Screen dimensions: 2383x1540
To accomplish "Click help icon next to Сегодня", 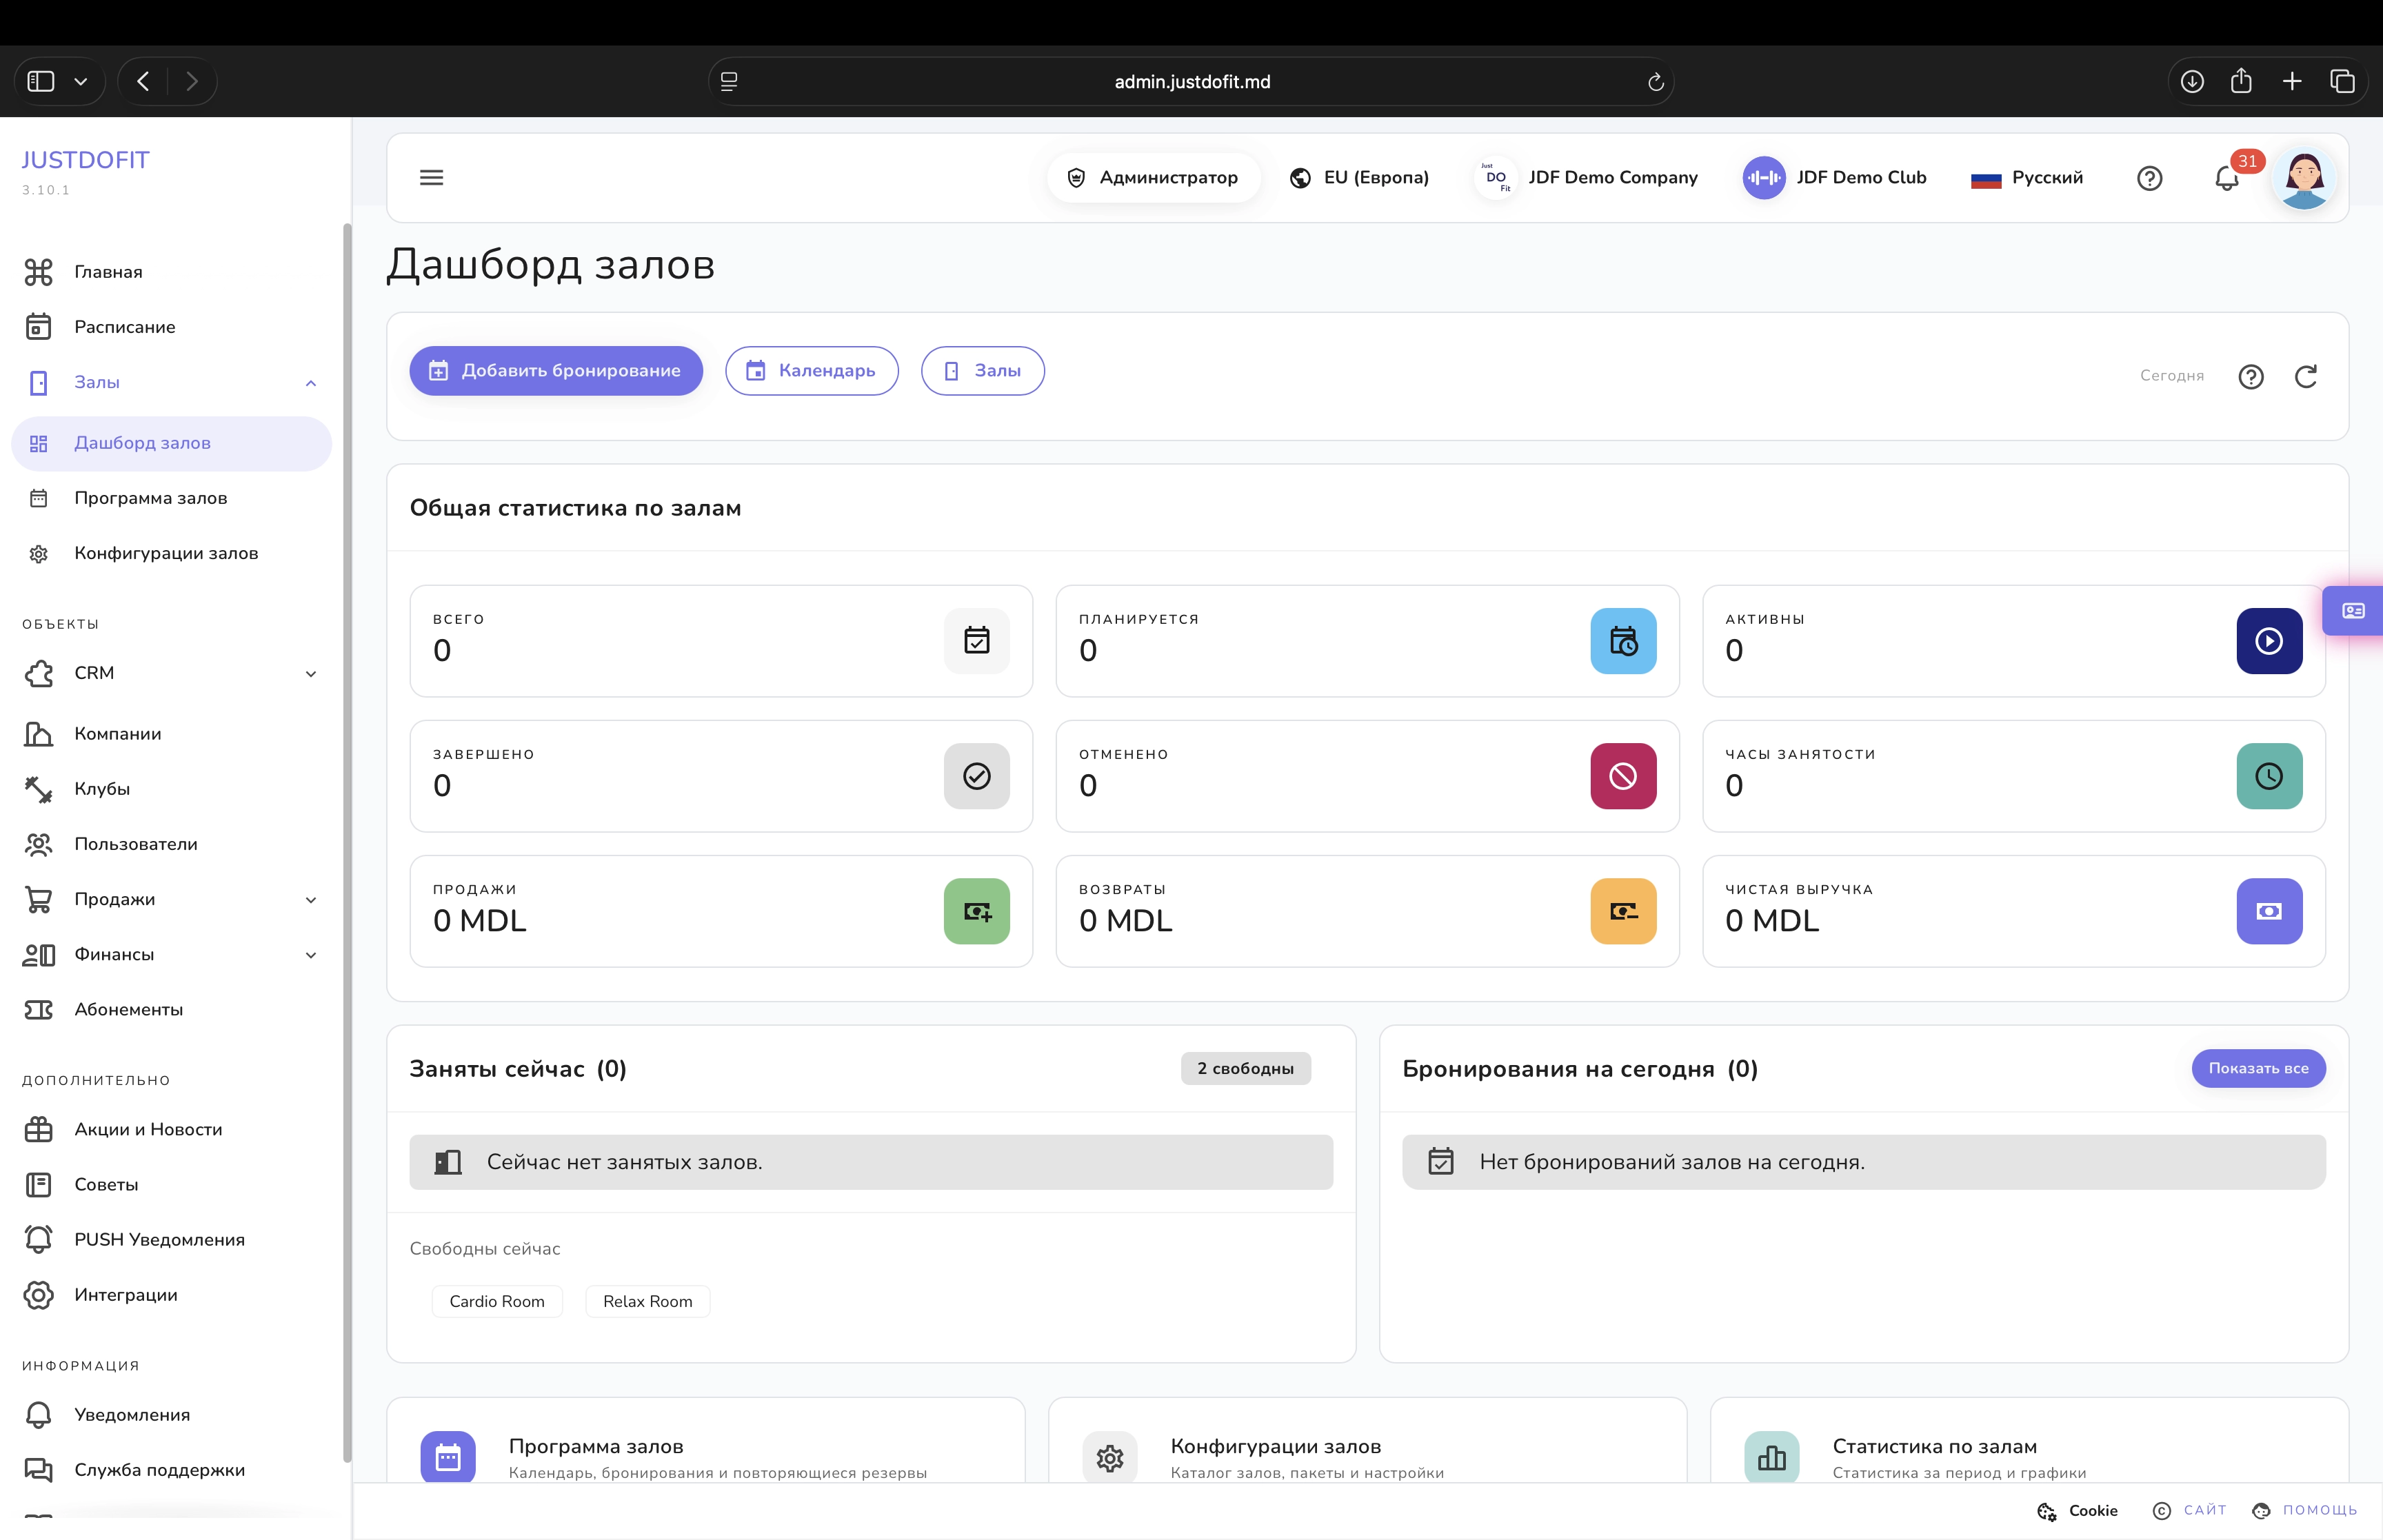I will click(x=2250, y=377).
